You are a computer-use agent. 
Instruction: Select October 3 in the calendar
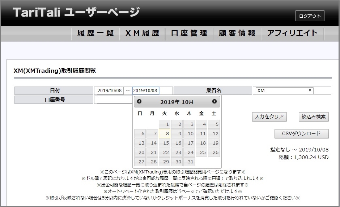click(x=189, y=124)
